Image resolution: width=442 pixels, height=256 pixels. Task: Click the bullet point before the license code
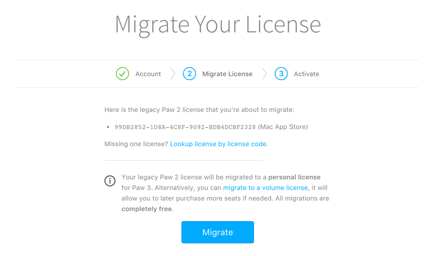click(x=108, y=127)
